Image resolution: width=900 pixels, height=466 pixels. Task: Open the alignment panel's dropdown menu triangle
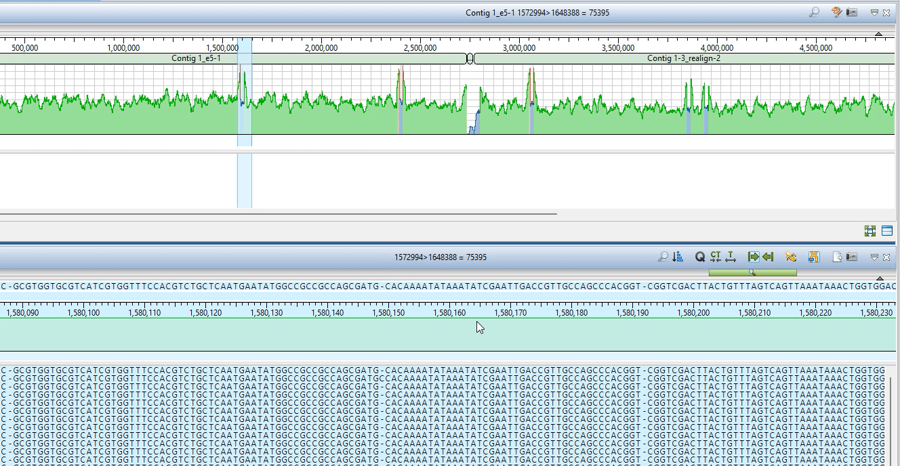(874, 257)
